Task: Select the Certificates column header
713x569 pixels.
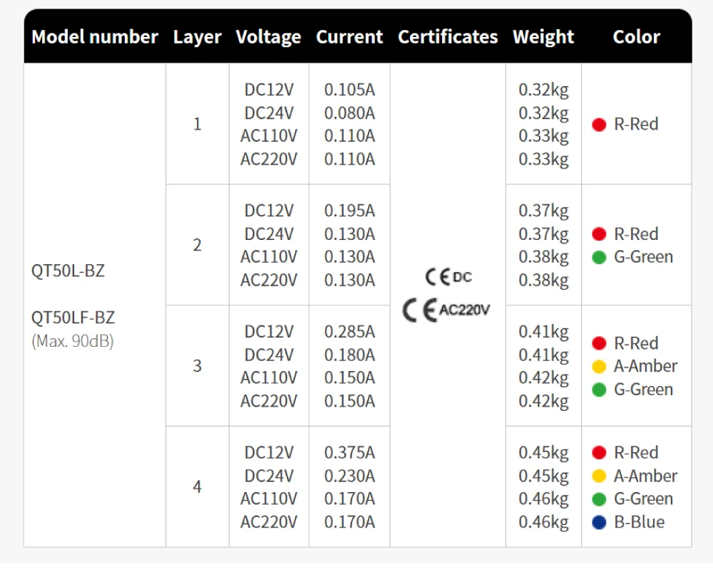Action: point(448,37)
